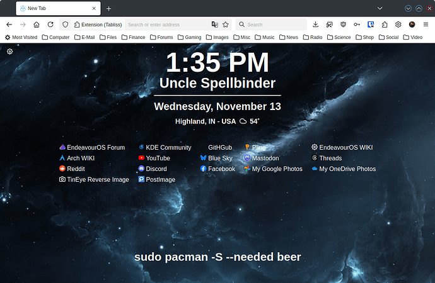Open the Files bookmark folder

click(108, 37)
